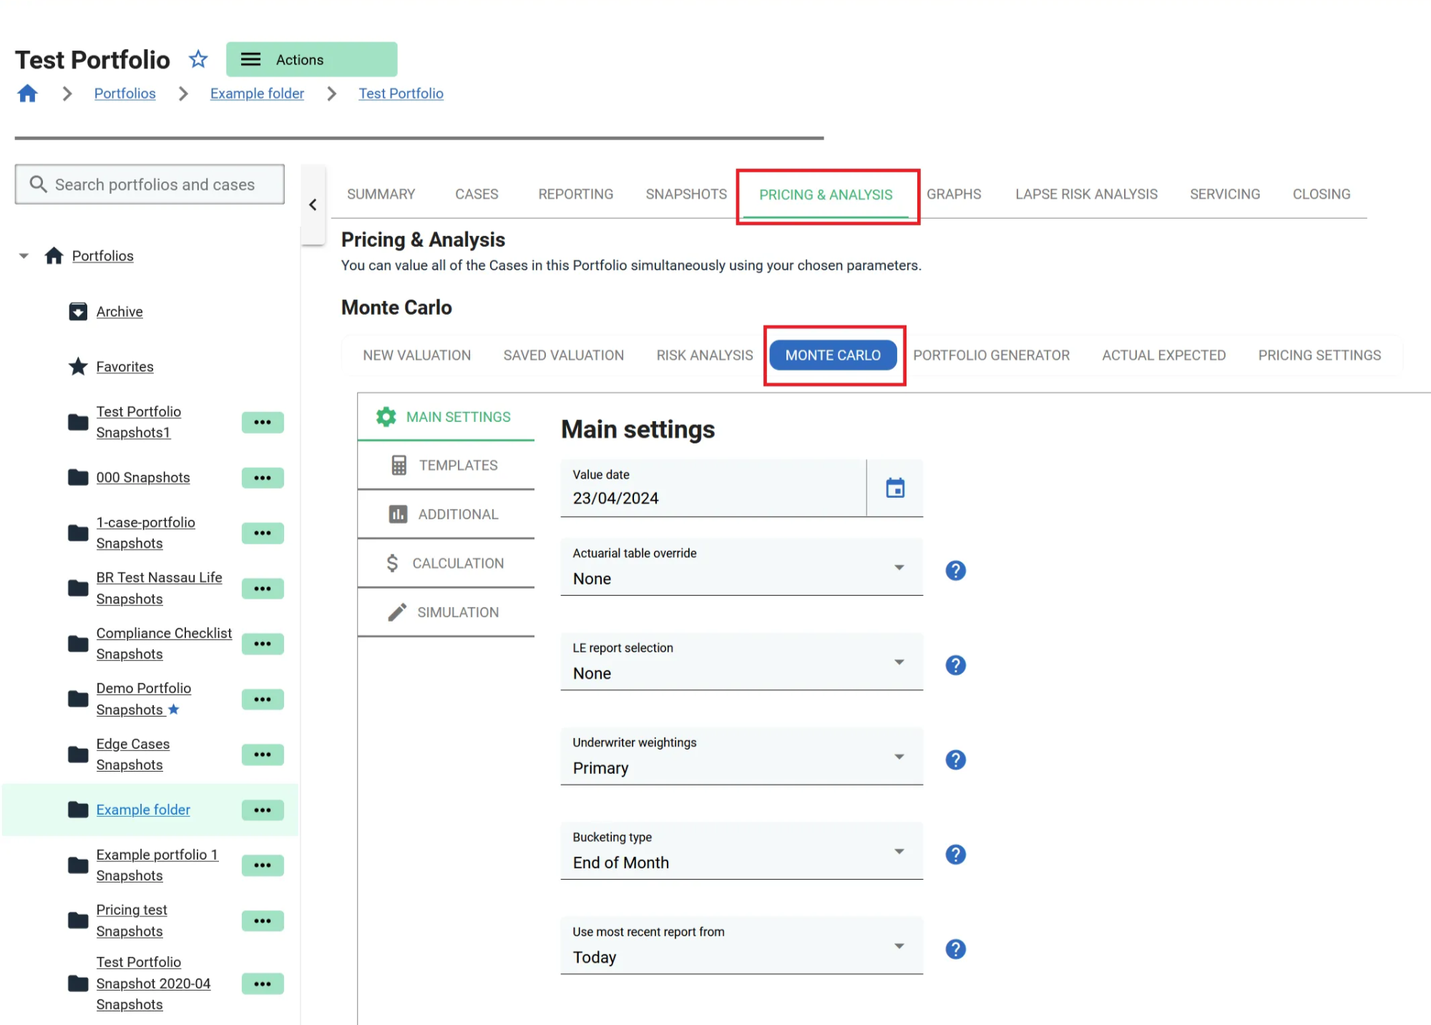
Task: Expand the Underwriter weightings dropdown
Action: [x=741, y=757]
